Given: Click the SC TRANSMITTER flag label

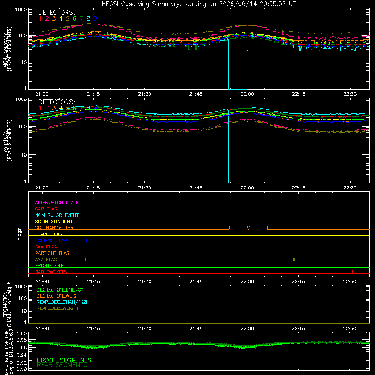Looking at the screenshot, I should click(x=54, y=227).
